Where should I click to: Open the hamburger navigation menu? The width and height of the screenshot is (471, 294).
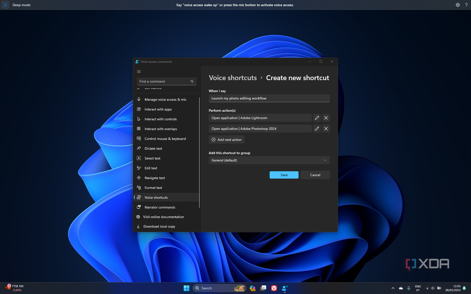(x=139, y=71)
